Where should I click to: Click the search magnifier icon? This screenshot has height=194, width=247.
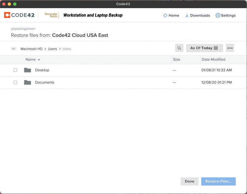click(x=179, y=48)
